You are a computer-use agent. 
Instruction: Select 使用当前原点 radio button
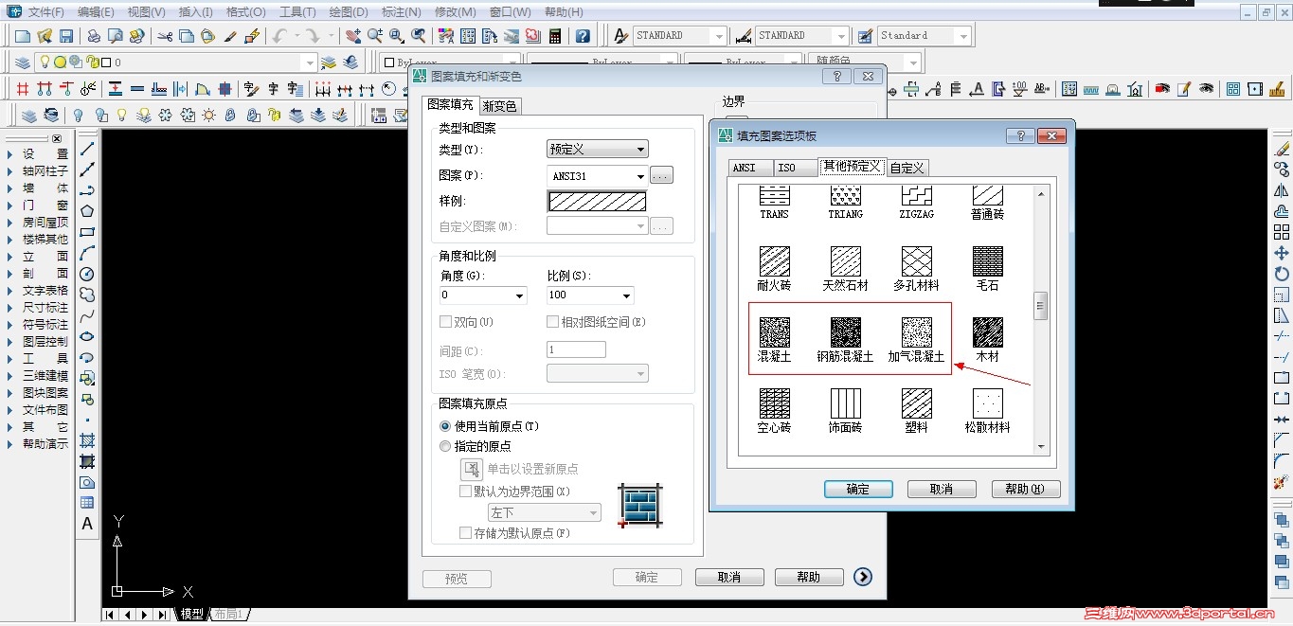(x=445, y=426)
